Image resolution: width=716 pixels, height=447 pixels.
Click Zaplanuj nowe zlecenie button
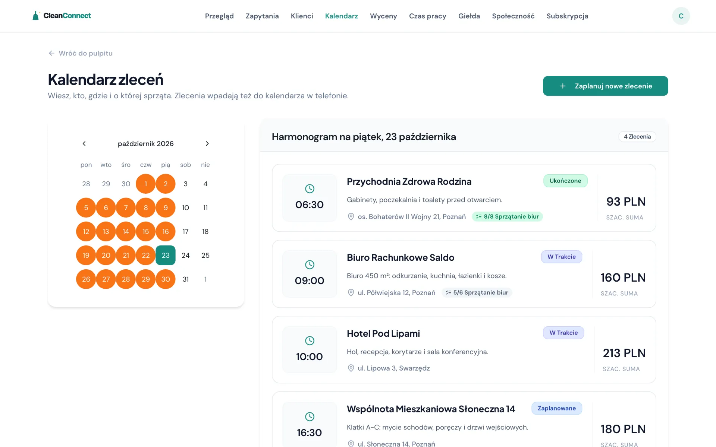click(606, 86)
